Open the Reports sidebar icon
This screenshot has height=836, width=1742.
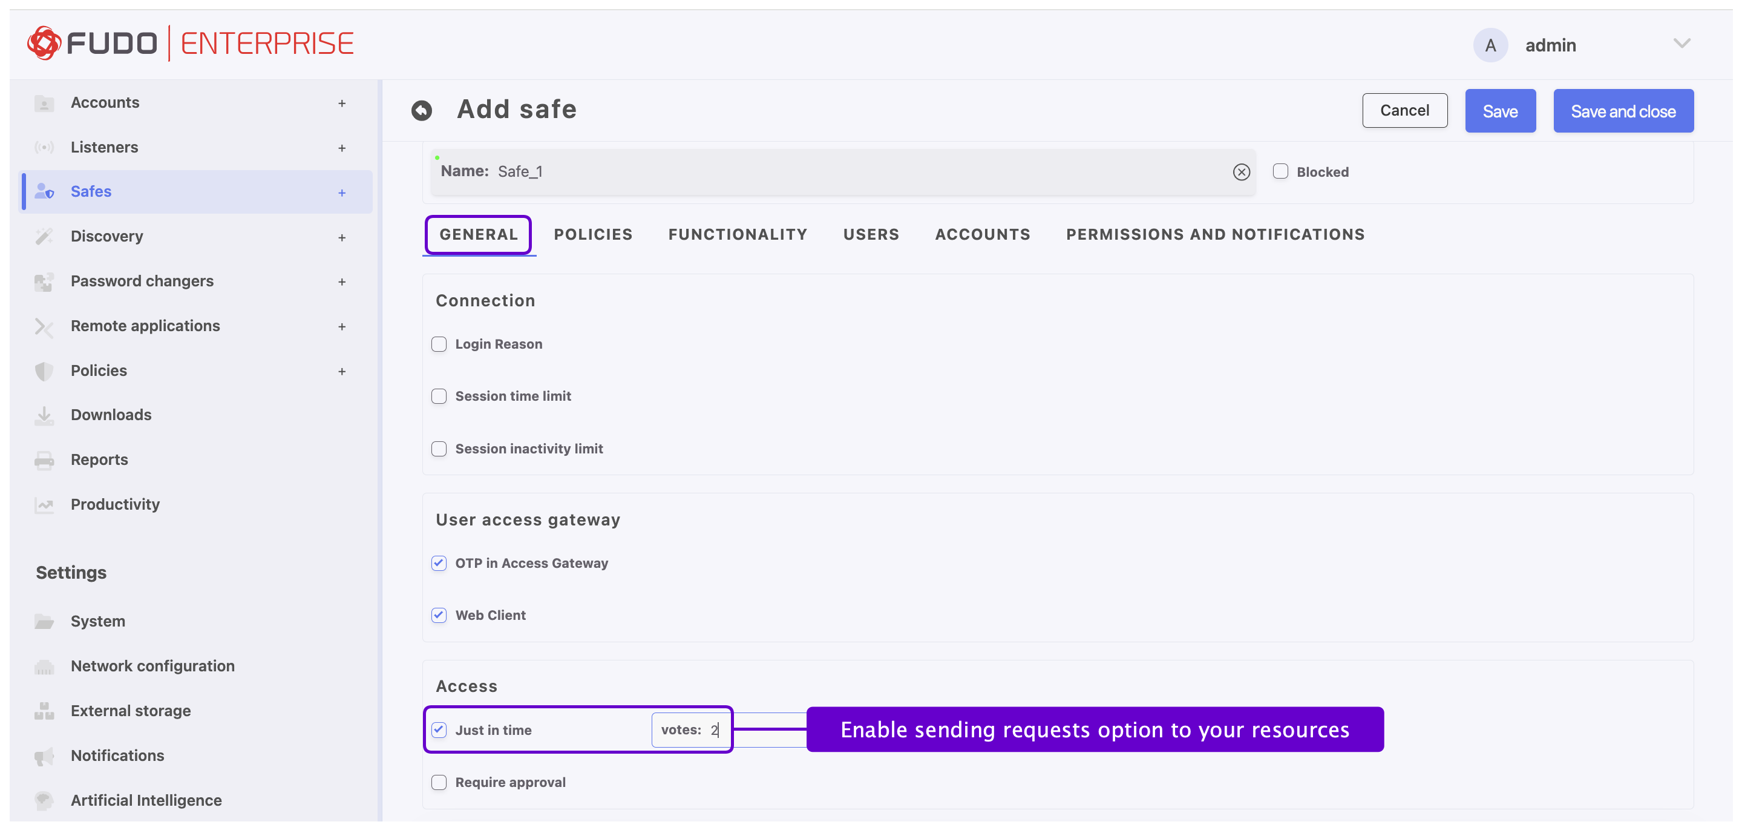(x=44, y=459)
